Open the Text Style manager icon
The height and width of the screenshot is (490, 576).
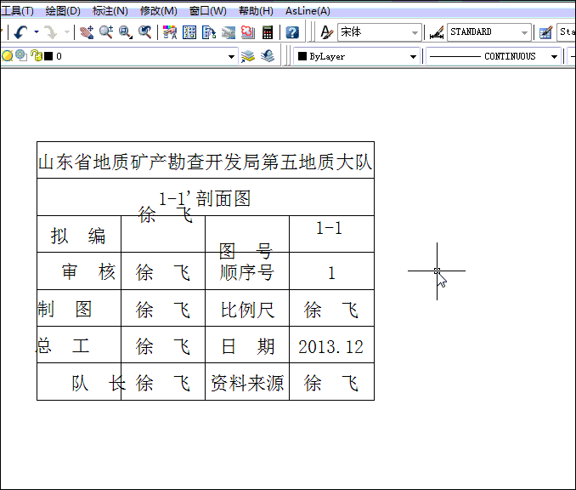(326, 32)
